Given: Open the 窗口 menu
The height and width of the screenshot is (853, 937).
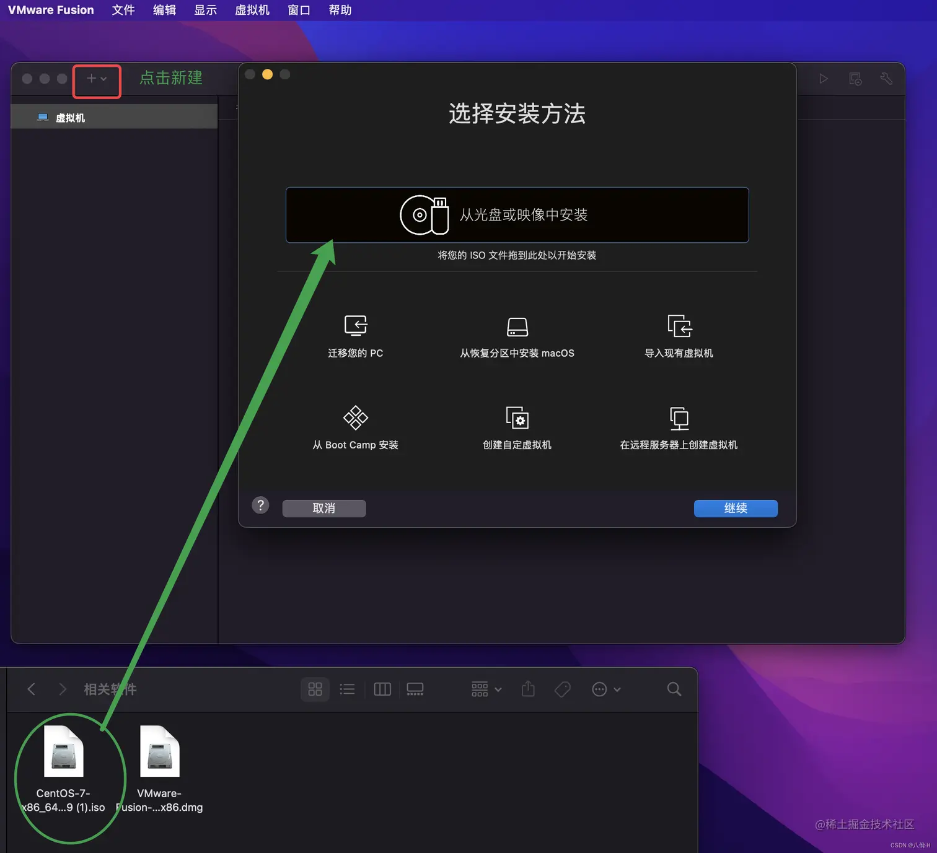Looking at the screenshot, I should [299, 10].
